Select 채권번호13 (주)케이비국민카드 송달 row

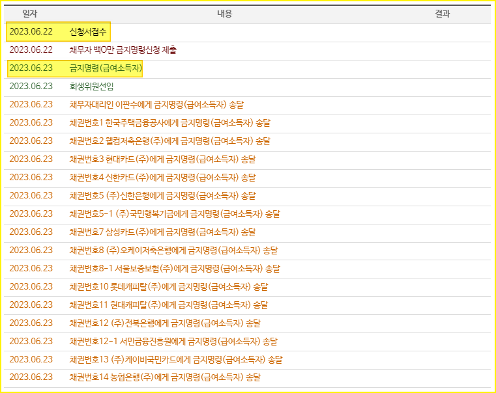248,360
